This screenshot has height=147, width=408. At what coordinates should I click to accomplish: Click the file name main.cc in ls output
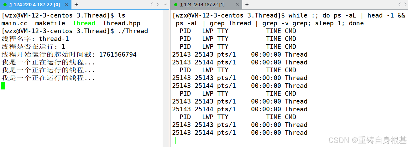pos(14,23)
